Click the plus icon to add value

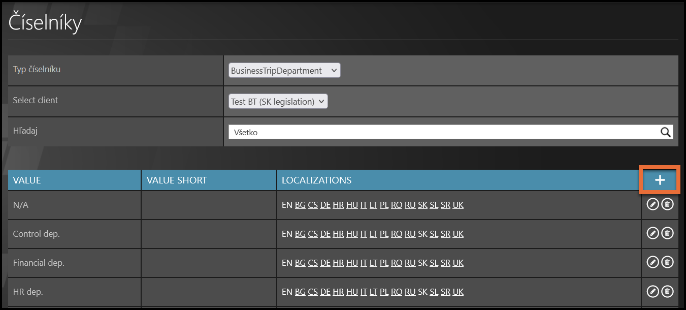click(659, 180)
